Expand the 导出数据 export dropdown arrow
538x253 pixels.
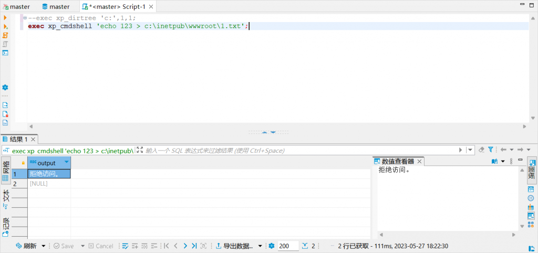click(259, 246)
